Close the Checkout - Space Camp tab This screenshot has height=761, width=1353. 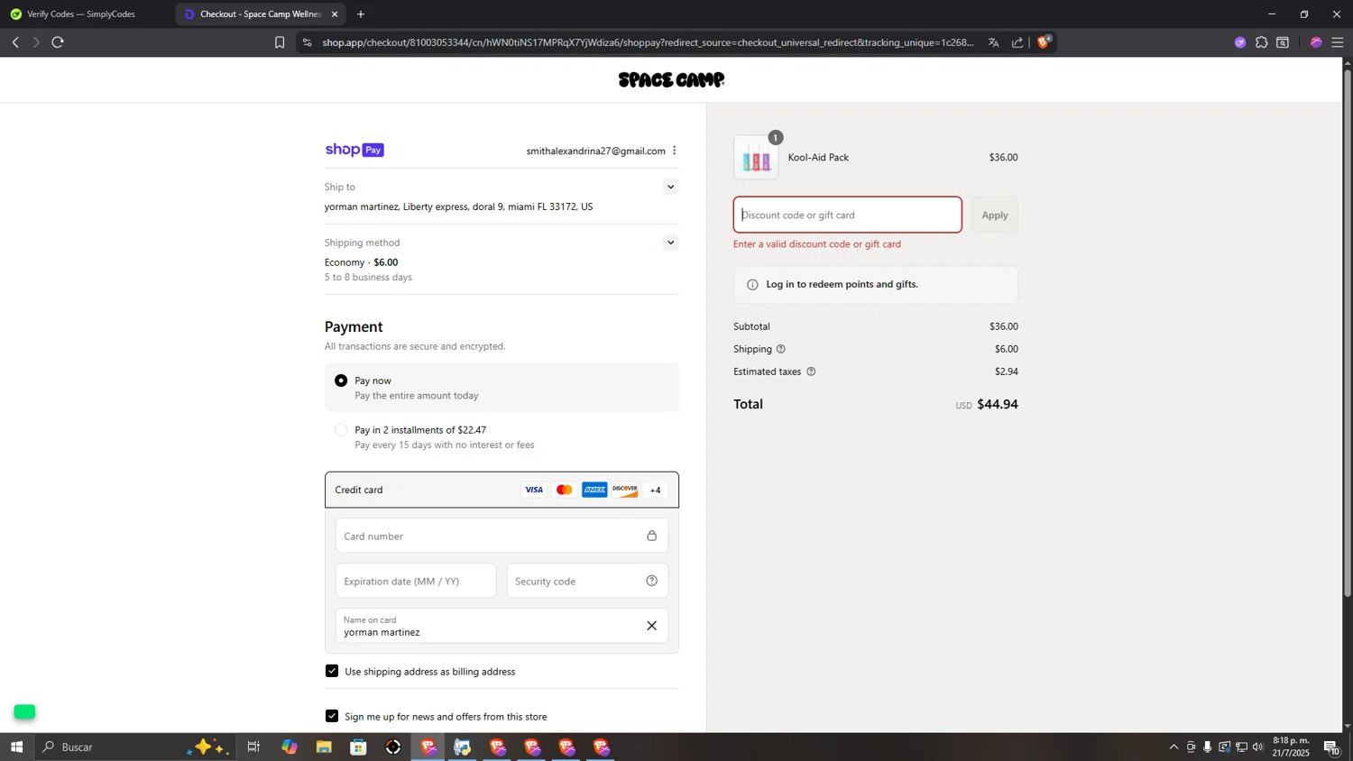[x=335, y=14]
